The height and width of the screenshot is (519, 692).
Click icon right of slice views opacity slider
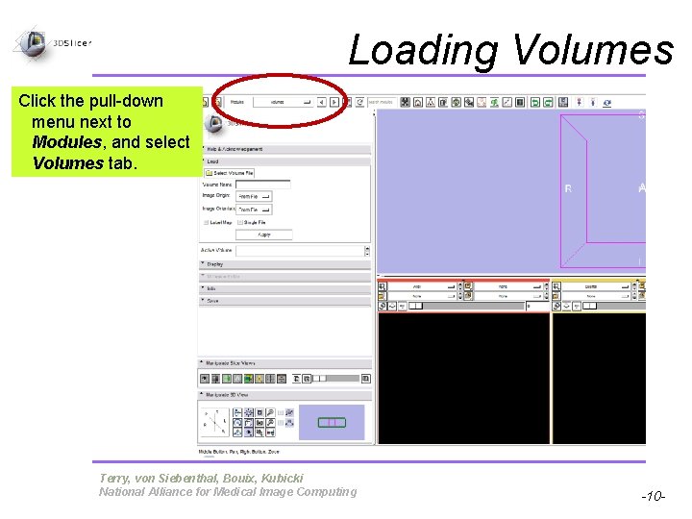click(x=366, y=379)
